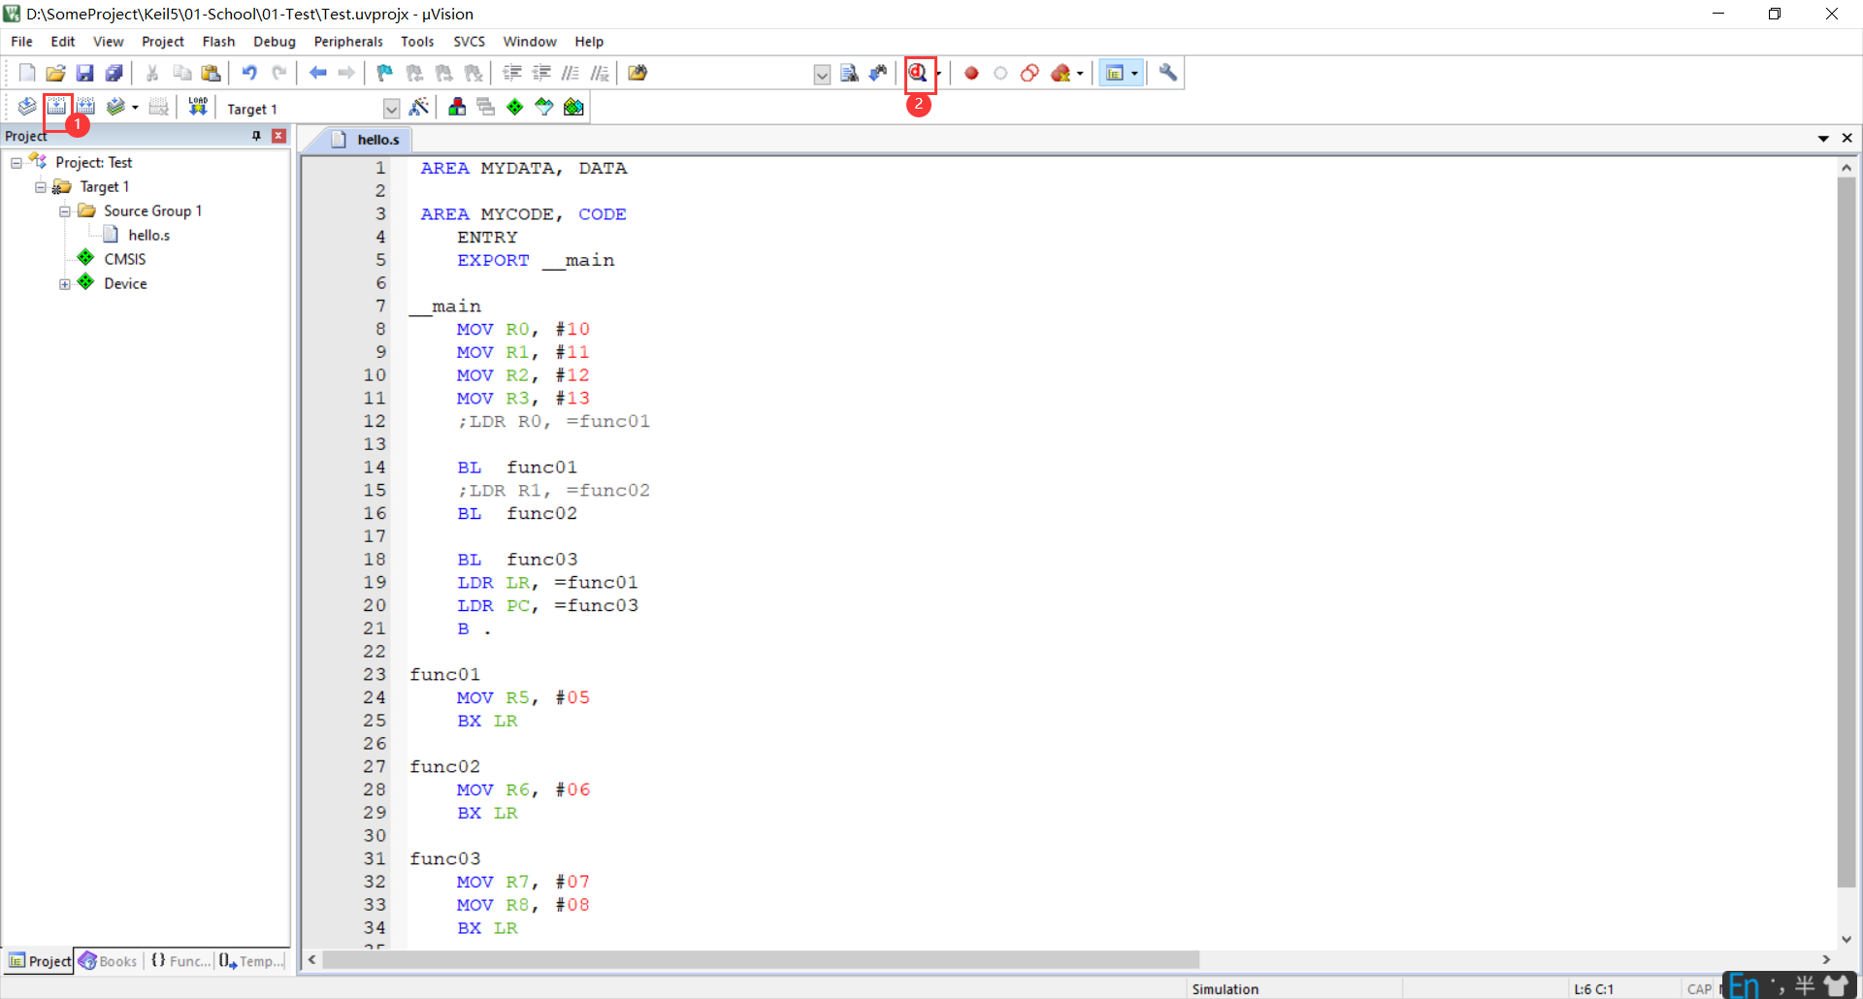Select hello.s in project tree
The image size is (1863, 999).
pos(148,236)
